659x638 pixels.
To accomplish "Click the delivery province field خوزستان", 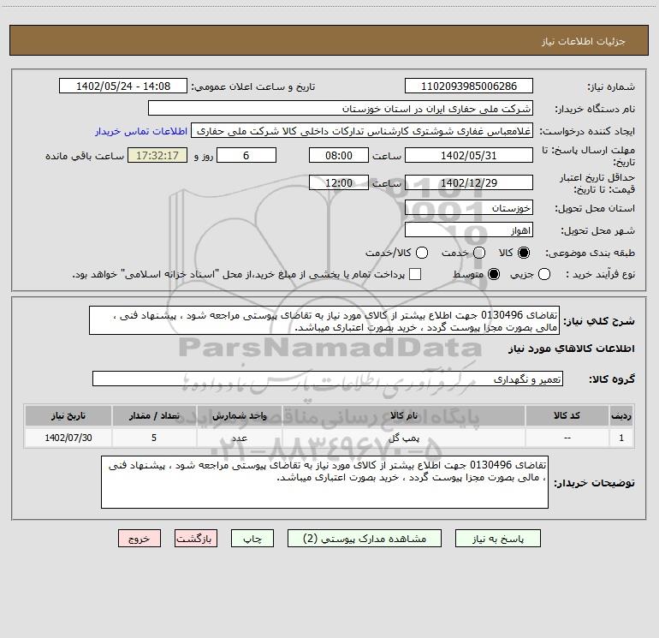I will click(x=469, y=208).
